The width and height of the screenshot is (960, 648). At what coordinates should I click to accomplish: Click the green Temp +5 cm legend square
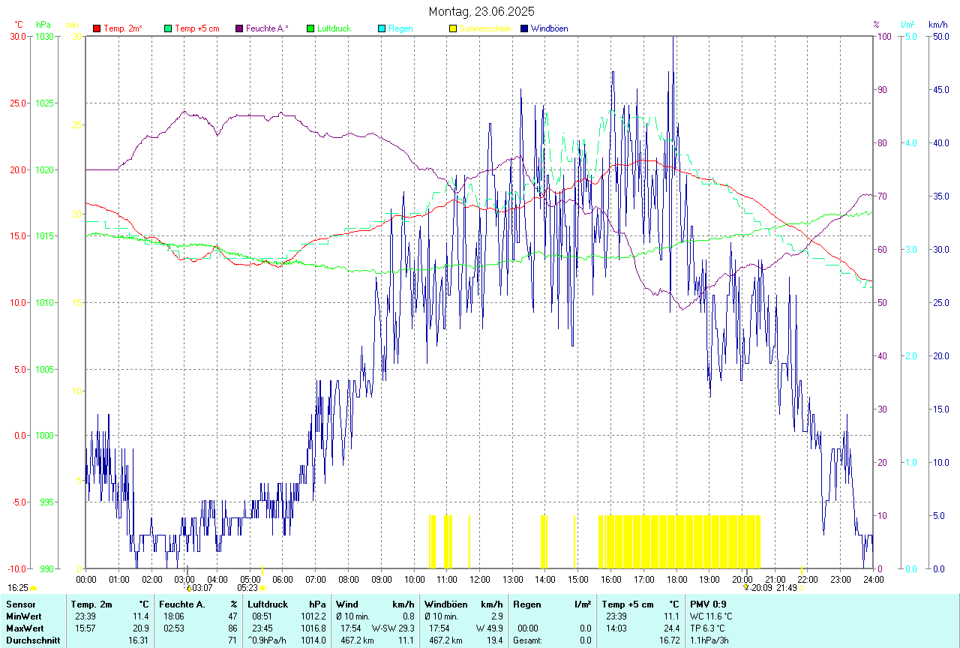coord(168,28)
